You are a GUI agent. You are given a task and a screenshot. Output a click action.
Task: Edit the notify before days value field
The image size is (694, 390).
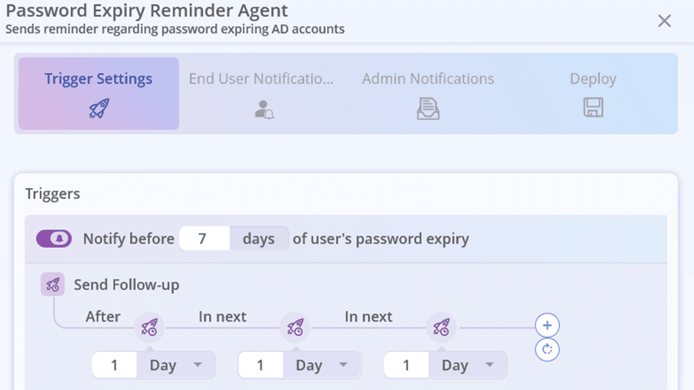pos(204,238)
